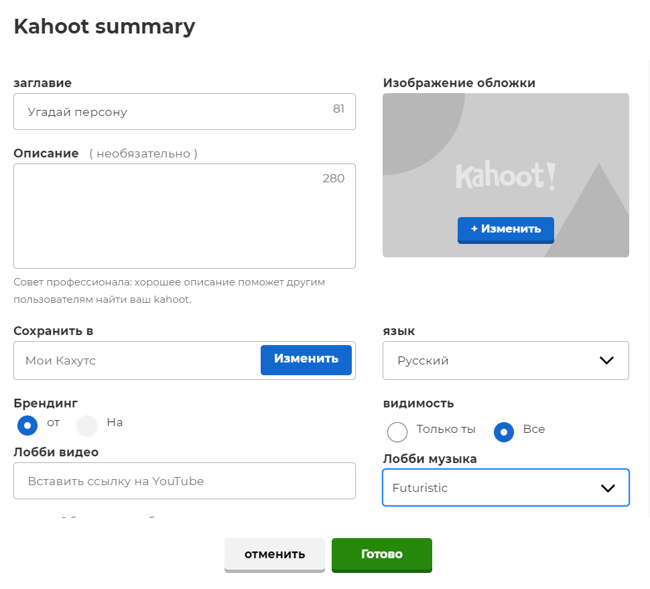This screenshot has width=650, height=589.
Task: Click the Изображение обложки label
Action: [459, 83]
